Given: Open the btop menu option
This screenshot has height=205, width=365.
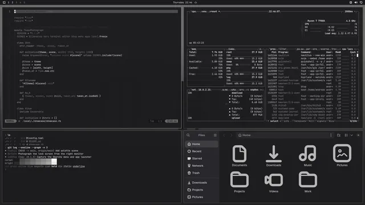Looking at the screenshot, I should pos(204,11).
